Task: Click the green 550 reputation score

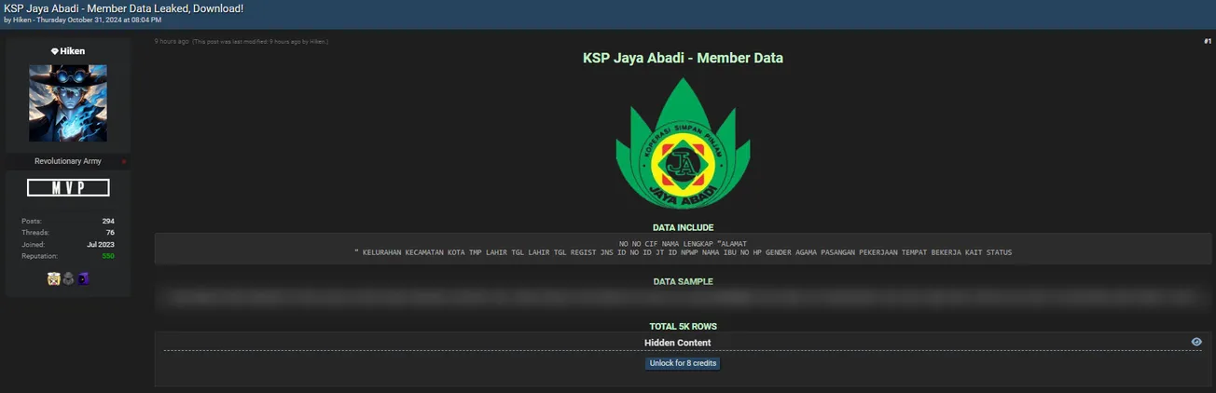Action: [x=108, y=256]
